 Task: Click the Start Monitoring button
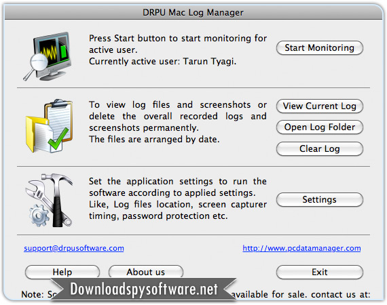coord(319,48)
